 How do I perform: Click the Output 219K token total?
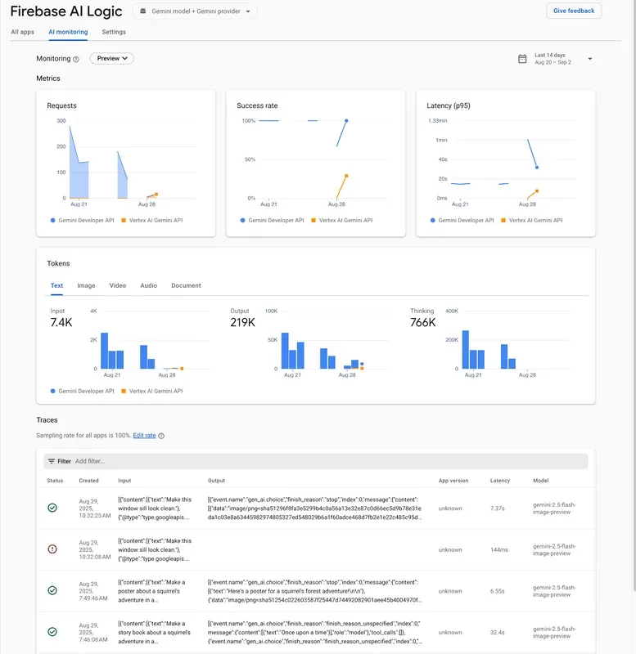click(x=242, y=322)
